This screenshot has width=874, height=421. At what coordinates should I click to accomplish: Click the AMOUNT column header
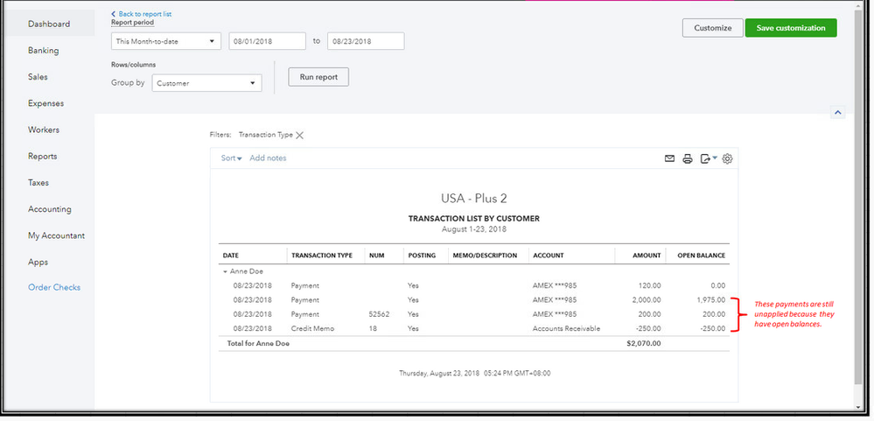(x=647, y=256)
